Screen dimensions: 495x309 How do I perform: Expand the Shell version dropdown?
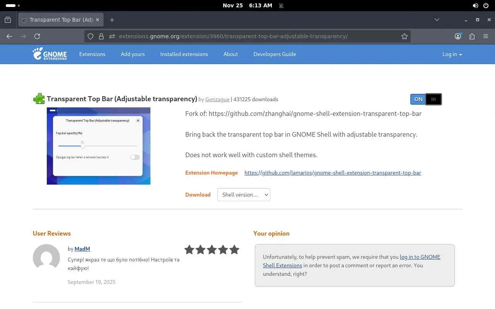pos(244,195)
